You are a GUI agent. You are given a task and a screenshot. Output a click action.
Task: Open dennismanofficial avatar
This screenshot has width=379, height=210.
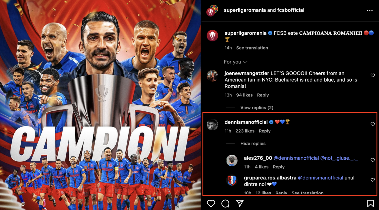click(x=213, y=125)
